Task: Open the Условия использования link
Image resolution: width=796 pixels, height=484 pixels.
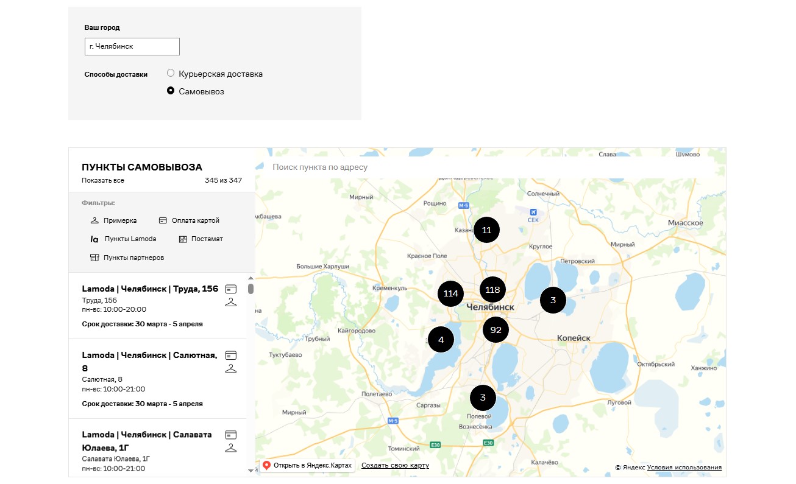Action: click(684, 468)
